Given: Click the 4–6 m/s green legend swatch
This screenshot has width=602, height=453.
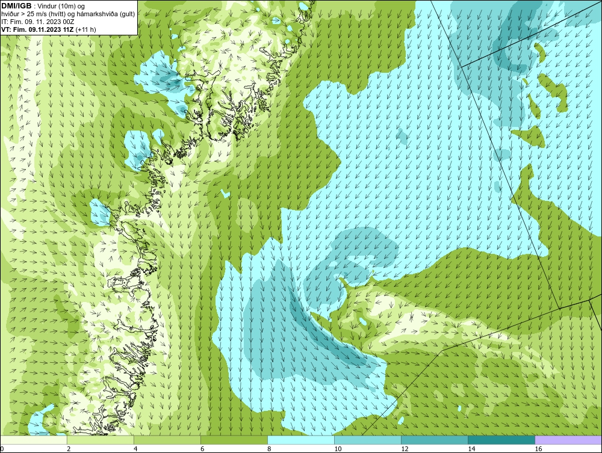Looking at the screenshot, I should 167,440.
